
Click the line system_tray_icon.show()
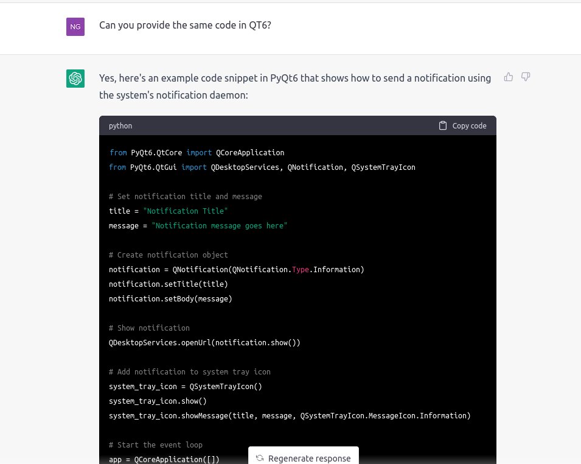point(158,401)
